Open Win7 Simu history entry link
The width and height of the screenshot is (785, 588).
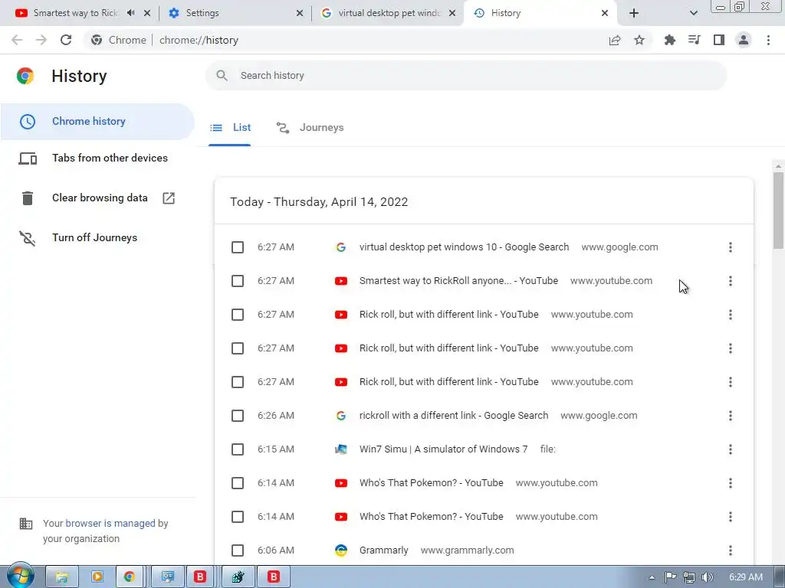(x=443, y=449)
